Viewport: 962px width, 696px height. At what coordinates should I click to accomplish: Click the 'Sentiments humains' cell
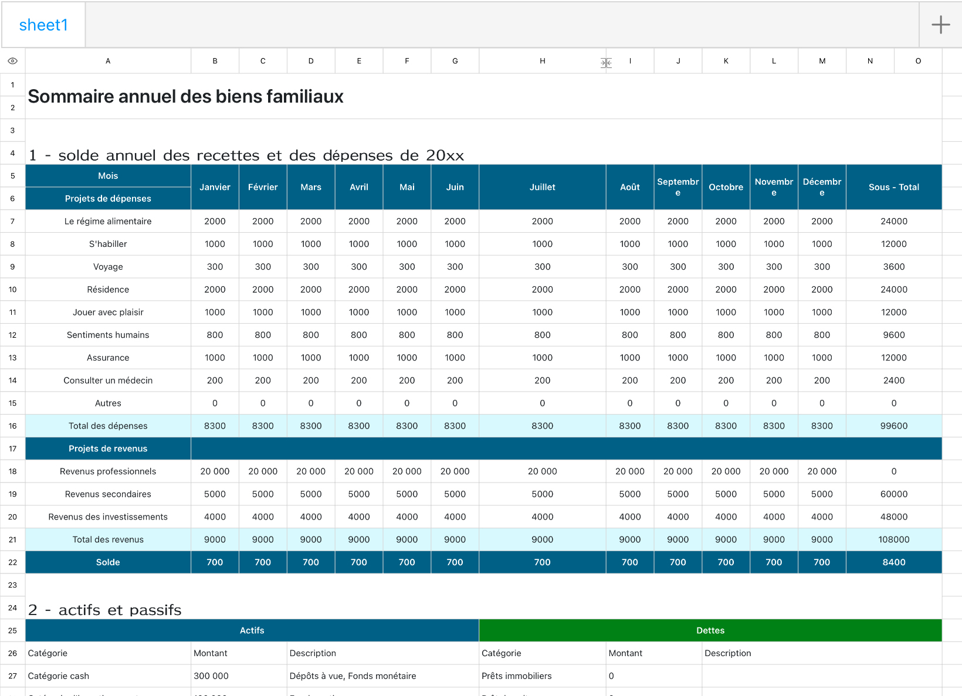[108, 335]
